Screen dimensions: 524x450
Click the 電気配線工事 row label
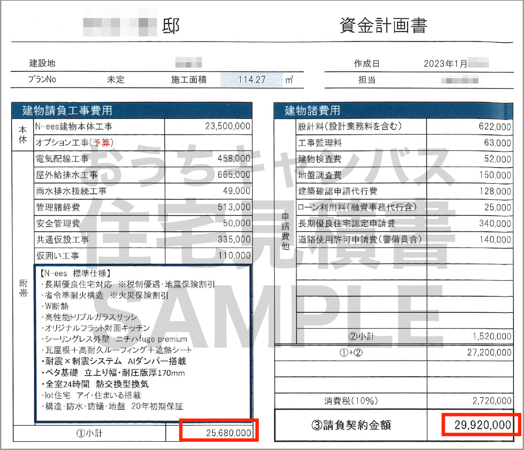point(62,159)
